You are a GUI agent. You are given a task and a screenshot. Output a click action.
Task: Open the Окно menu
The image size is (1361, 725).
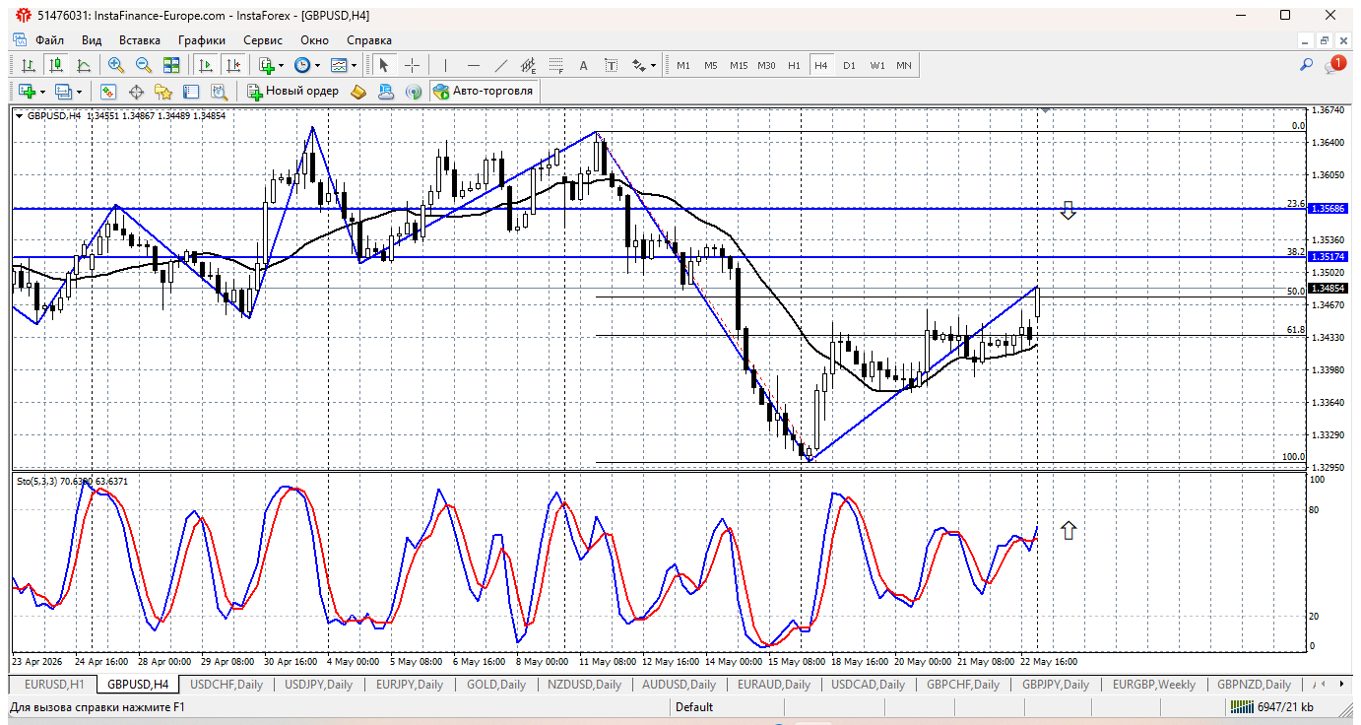pos(315,40)
